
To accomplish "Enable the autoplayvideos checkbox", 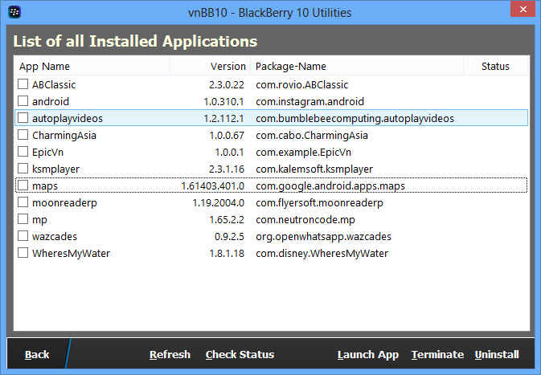I will (x=23, y=118).
